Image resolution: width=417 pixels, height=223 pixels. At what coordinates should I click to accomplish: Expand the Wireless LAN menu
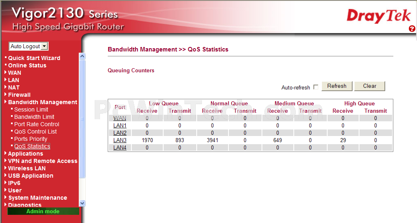click(27, 168)
